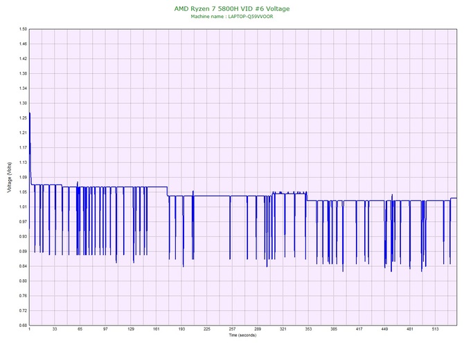The image size is (464, 347).
Task: Click the 1.13 voltage axis value
Action: 23,162
